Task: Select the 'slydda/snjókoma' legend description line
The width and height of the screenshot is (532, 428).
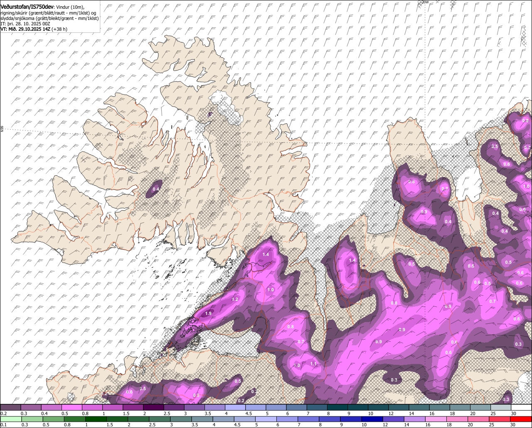Action: pyautogui.click(x=49, y=18)
